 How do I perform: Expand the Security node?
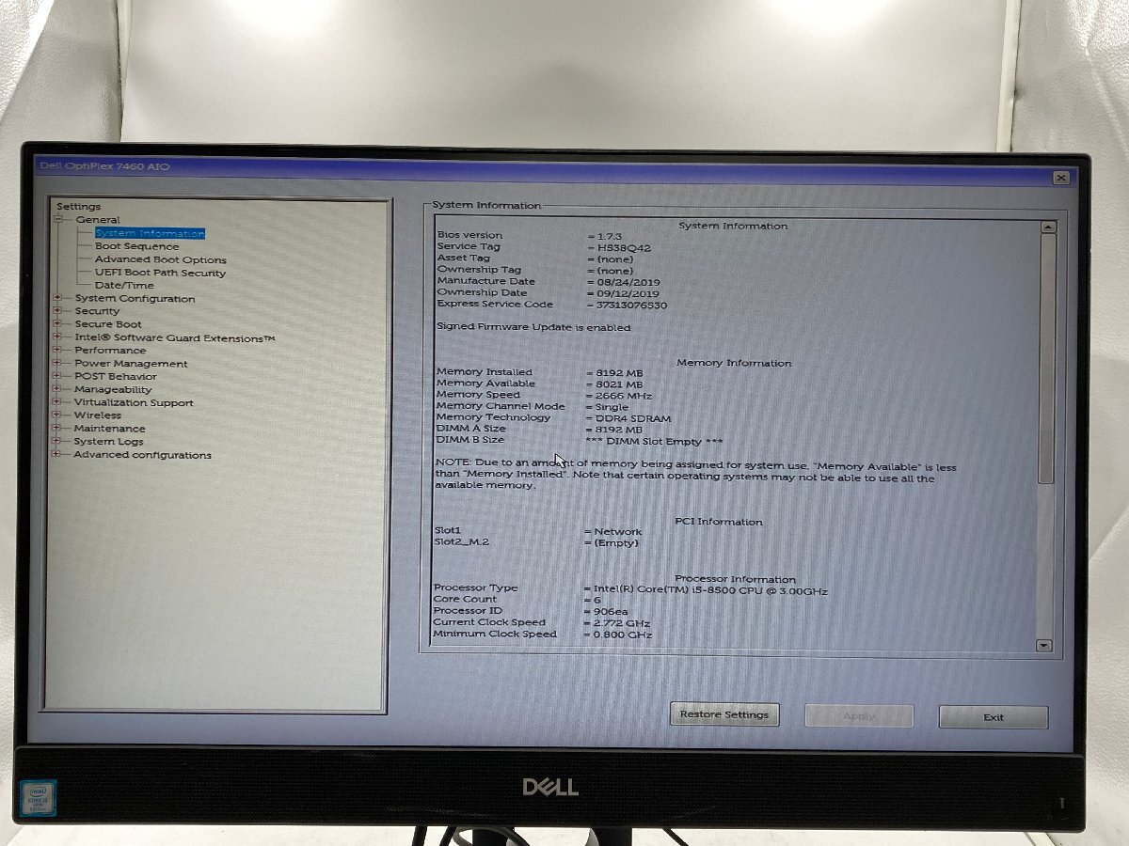(x=57, y=311)
